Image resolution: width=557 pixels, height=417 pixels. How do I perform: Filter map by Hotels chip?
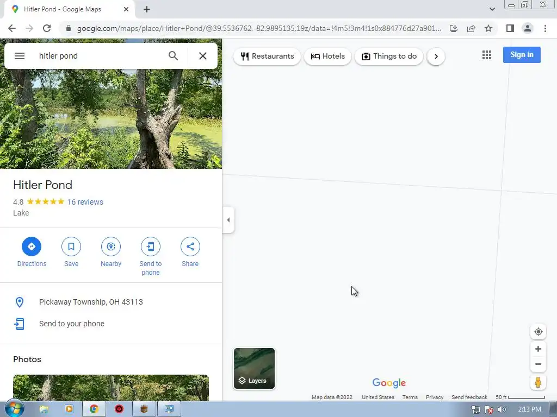coord(327,56)
